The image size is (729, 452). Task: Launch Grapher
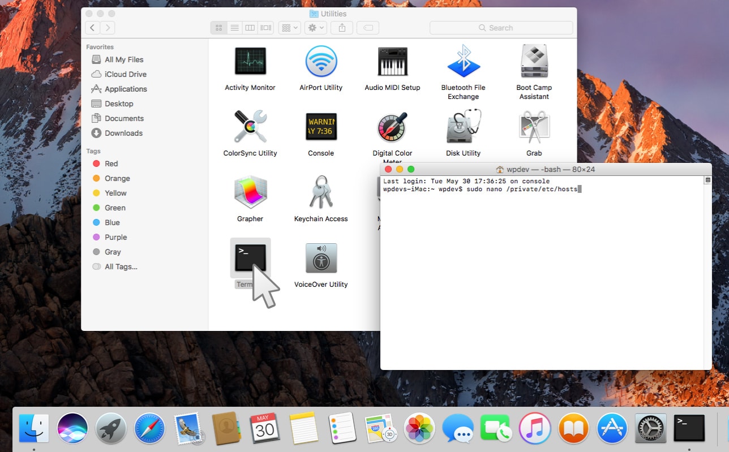250,192
